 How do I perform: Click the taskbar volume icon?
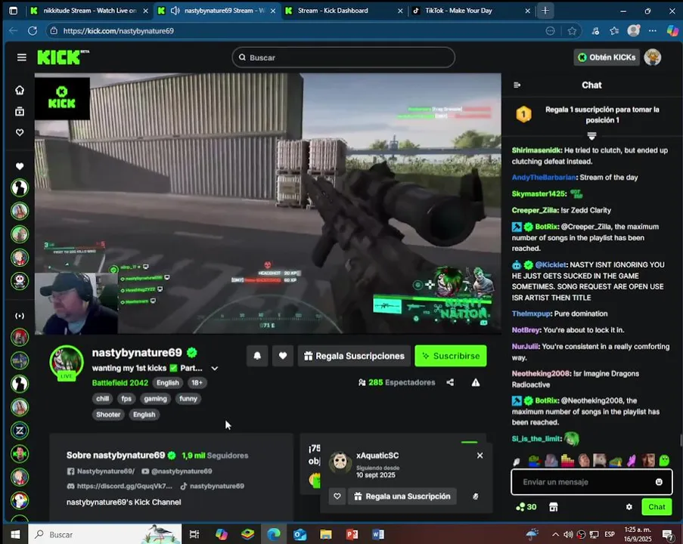tap(568, 534)
